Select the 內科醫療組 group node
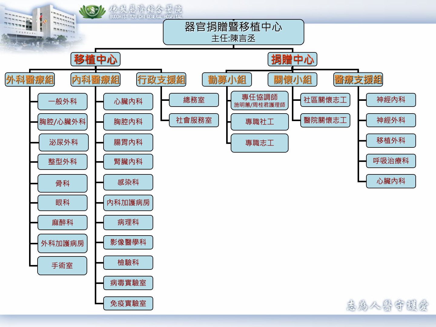Image resolution: width=436 pixels, height=327 pixels. (95, 80)
